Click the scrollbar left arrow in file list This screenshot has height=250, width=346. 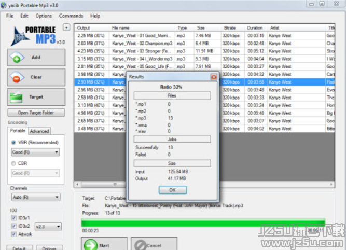[77, 184]
